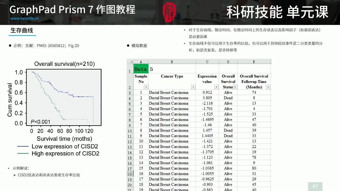Click 'Alive' status for sample 1

[x=228, y=93]
